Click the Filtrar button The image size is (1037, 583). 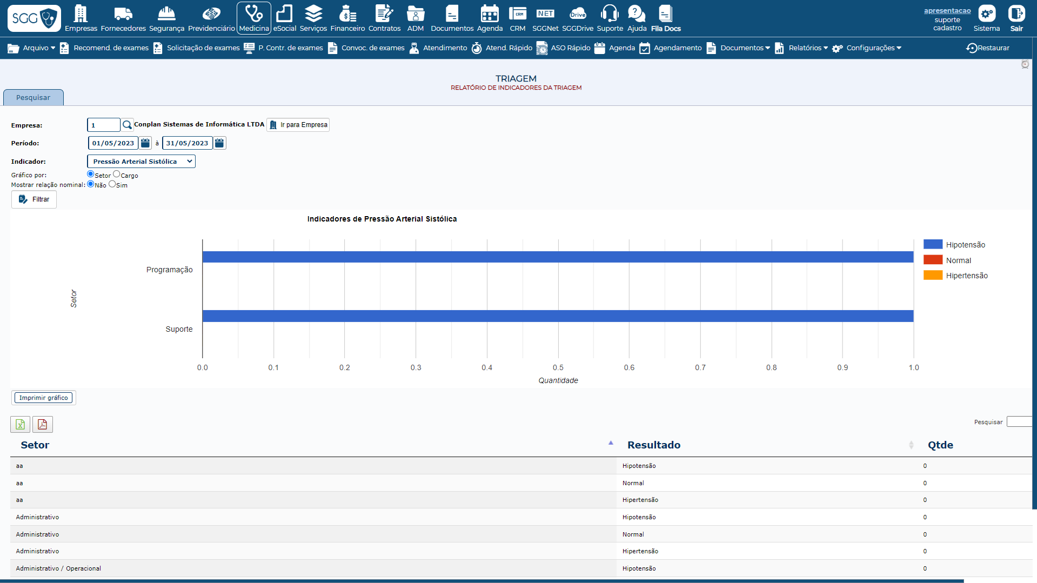click(34, 199)
